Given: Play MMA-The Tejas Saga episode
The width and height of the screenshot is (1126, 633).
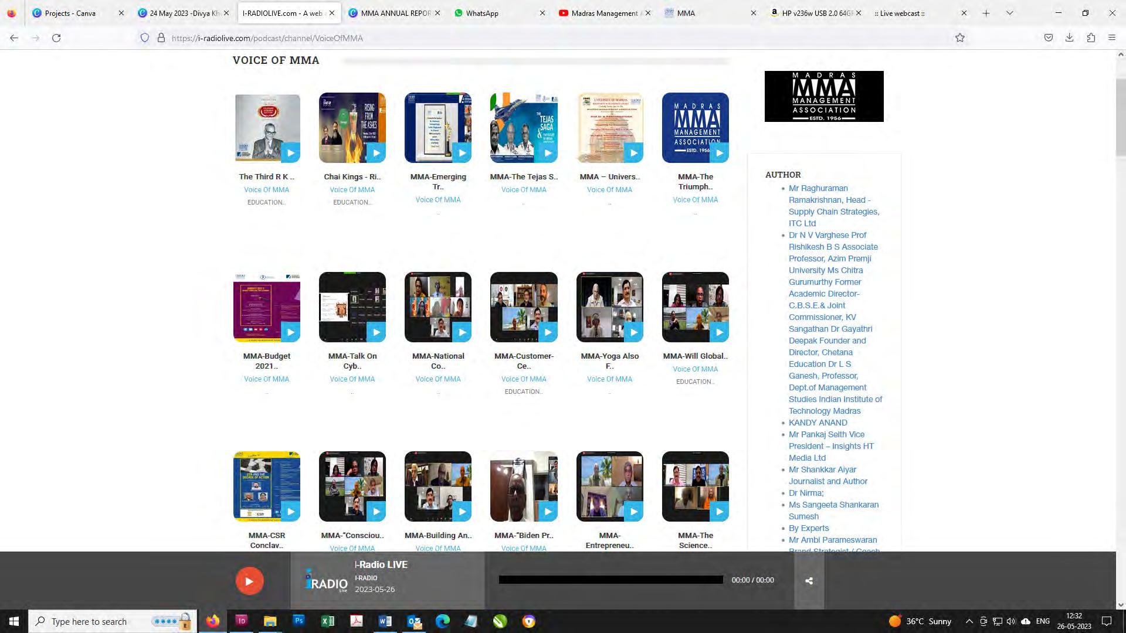Looking at the screenshot, I should (547, 153).
